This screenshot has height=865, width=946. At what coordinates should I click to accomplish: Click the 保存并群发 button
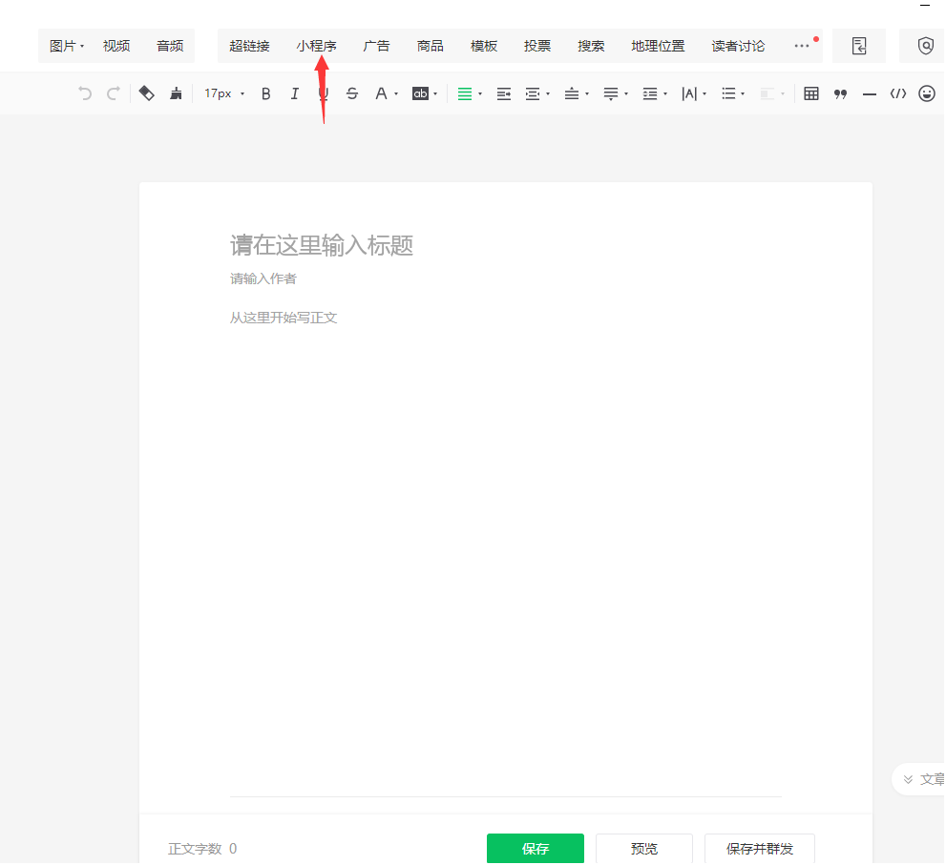click(760, 849)
